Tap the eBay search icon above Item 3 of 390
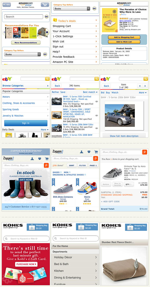Viewport: 150px width, 287px height. 146,79
